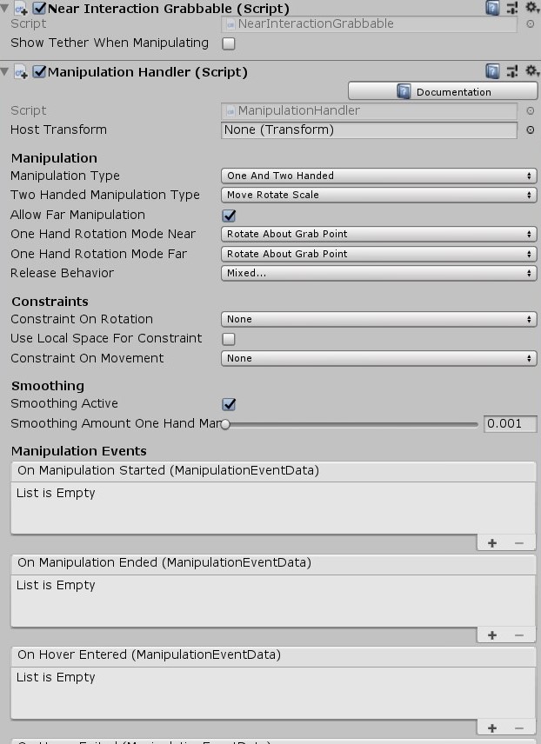541x744 pixels.
Task: Adjust Smoothing Amount One Hand slider handle
Action: pos(225,424)
